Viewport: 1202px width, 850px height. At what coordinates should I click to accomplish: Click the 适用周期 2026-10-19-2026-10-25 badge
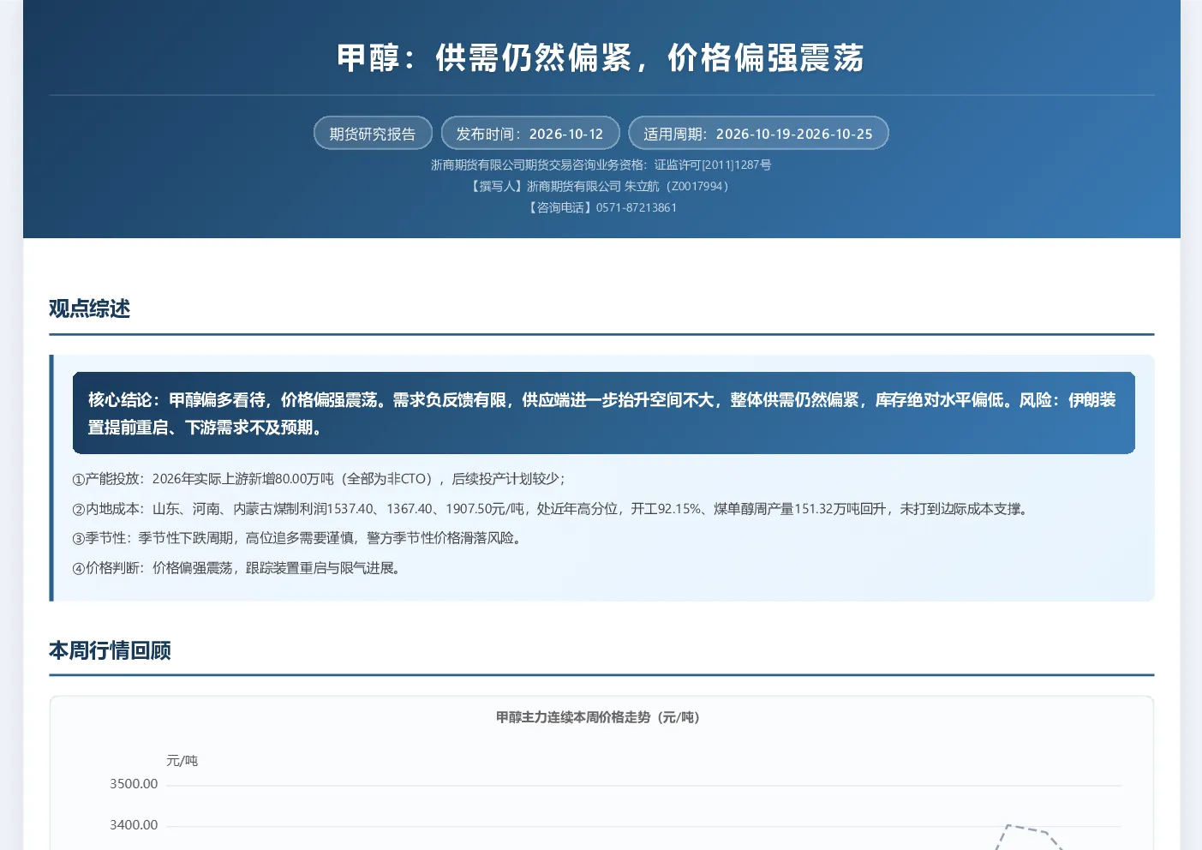(x=758, y=134)
